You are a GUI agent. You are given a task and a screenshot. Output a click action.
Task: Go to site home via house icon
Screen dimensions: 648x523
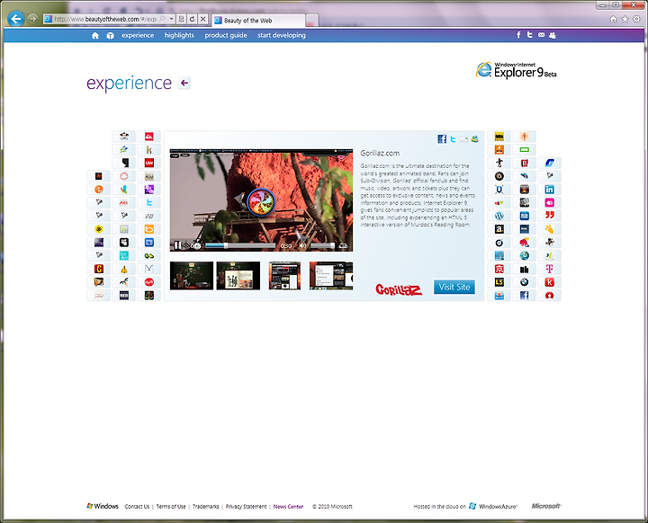point(95,36)
